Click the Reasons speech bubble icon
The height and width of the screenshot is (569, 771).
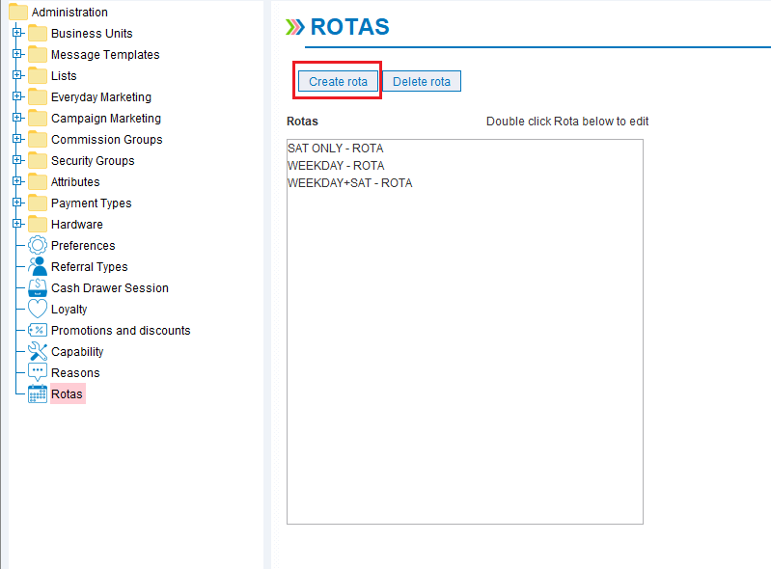[x=38, y=372]
